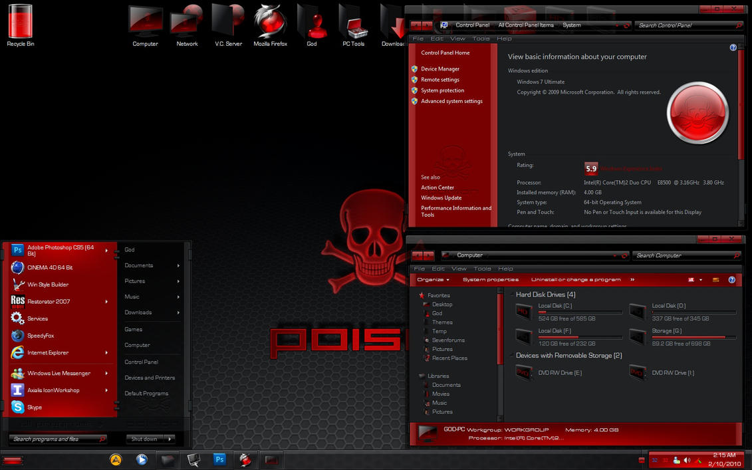This screenshot has height=470, width=752.
Task: Launch SpeedyFox from Start menu
Action: (60, 336)
